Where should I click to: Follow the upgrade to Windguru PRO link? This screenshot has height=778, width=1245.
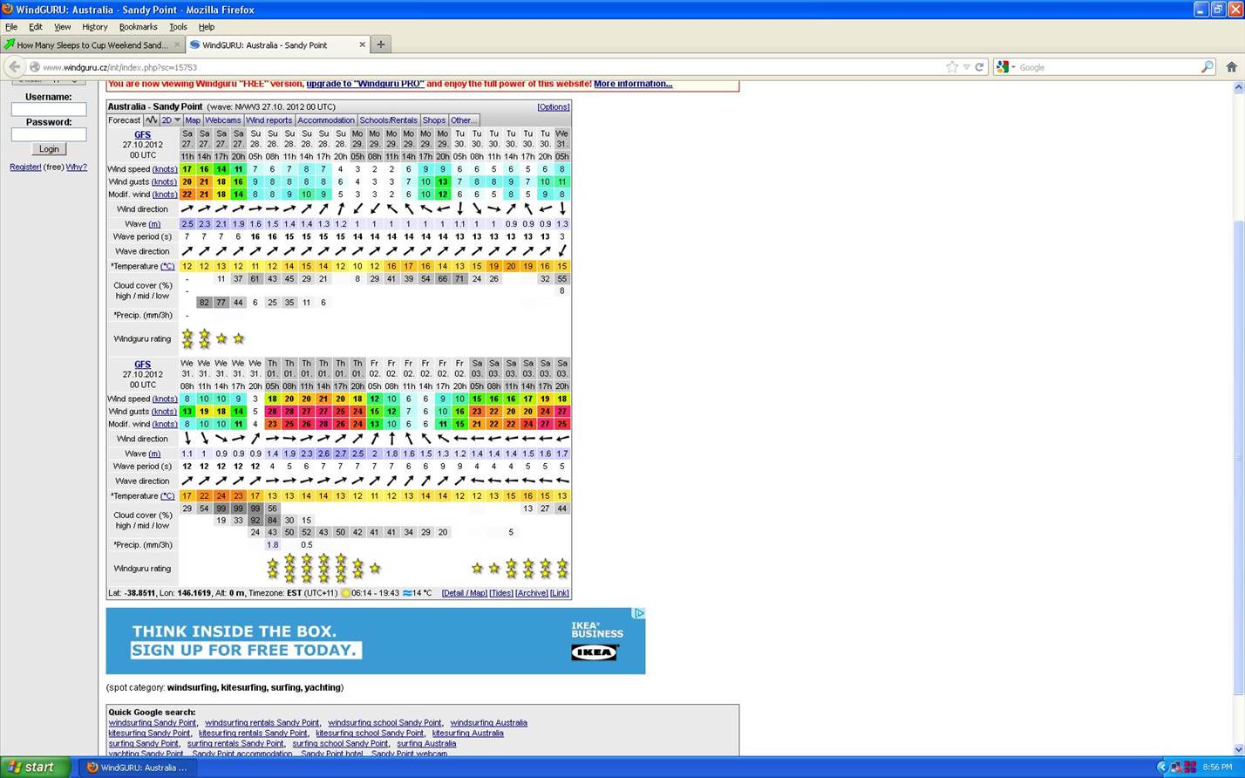tap(364, 84)
